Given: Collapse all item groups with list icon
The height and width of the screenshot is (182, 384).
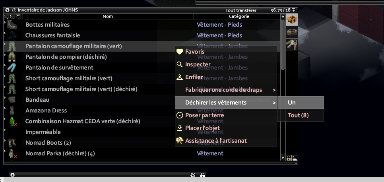Looking at the screenshot, I should pos(12,16).
